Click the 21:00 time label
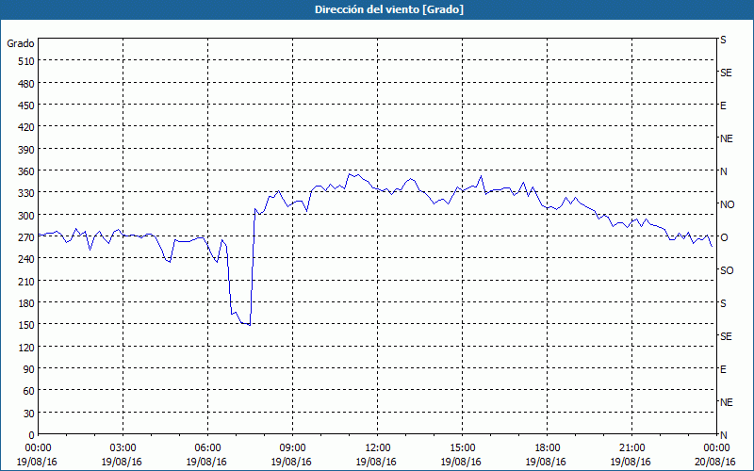This screenshot has width=754, height=471. pyautogui.click(x=631, y=448)
